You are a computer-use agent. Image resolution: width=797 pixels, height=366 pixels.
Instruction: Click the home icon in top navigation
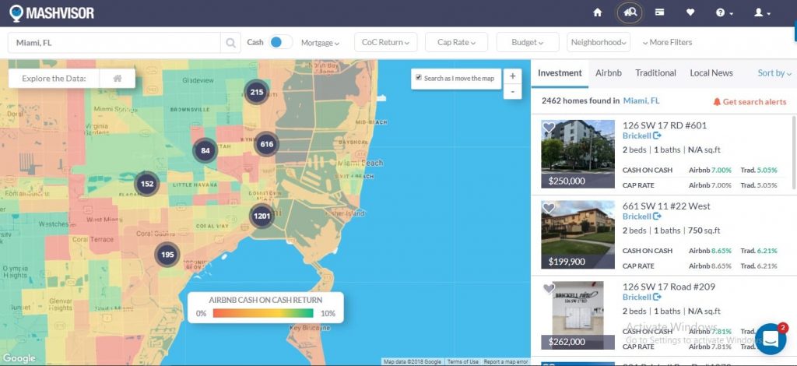click(x=598, y=12)
